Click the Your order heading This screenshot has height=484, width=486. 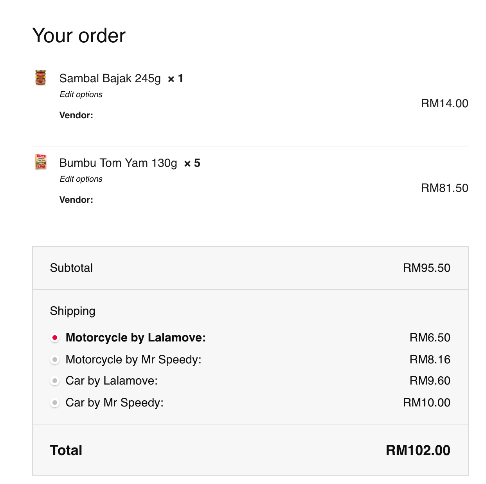click(79, 36)
